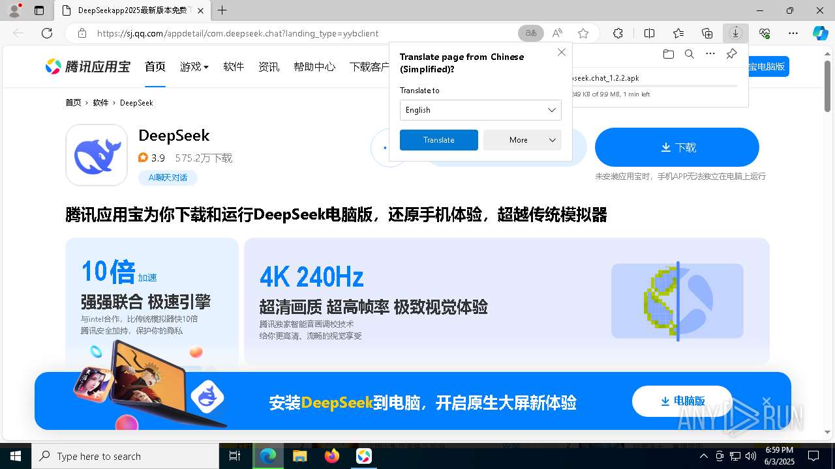
Task: Follow the 首页 breadcrumb link
Action: [73, 103]
